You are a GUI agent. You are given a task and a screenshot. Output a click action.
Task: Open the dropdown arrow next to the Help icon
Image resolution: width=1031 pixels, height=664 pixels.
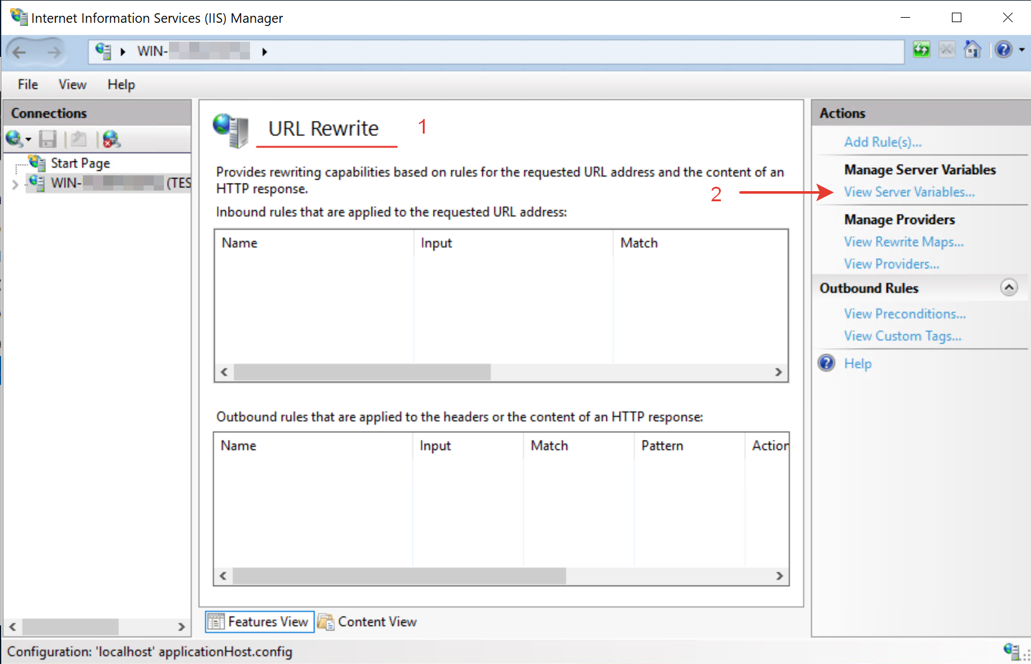pyautogui.click(x=1022, y=50)
